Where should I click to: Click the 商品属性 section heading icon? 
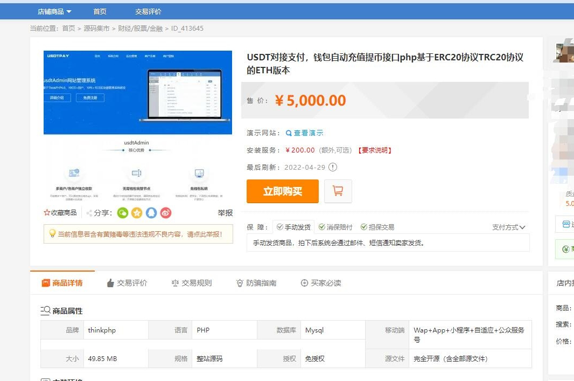pos(45,310)
